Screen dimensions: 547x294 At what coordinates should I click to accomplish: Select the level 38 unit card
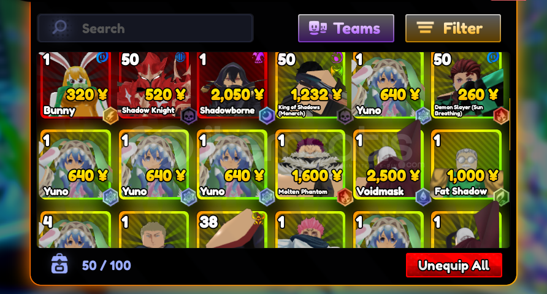(x=232, y=230)
